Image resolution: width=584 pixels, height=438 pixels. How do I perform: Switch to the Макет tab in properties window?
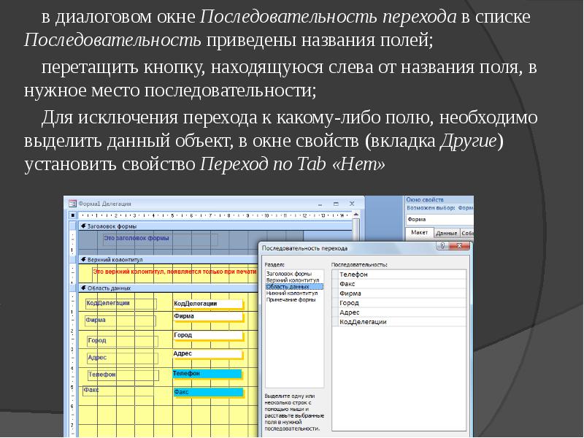click(420, 233)
